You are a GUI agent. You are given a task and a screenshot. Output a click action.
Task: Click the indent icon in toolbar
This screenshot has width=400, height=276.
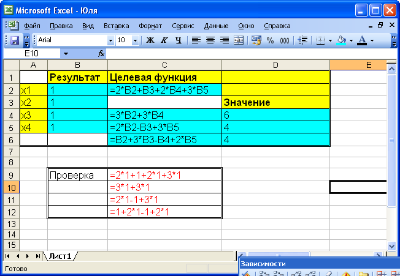[x=302, y=40]
